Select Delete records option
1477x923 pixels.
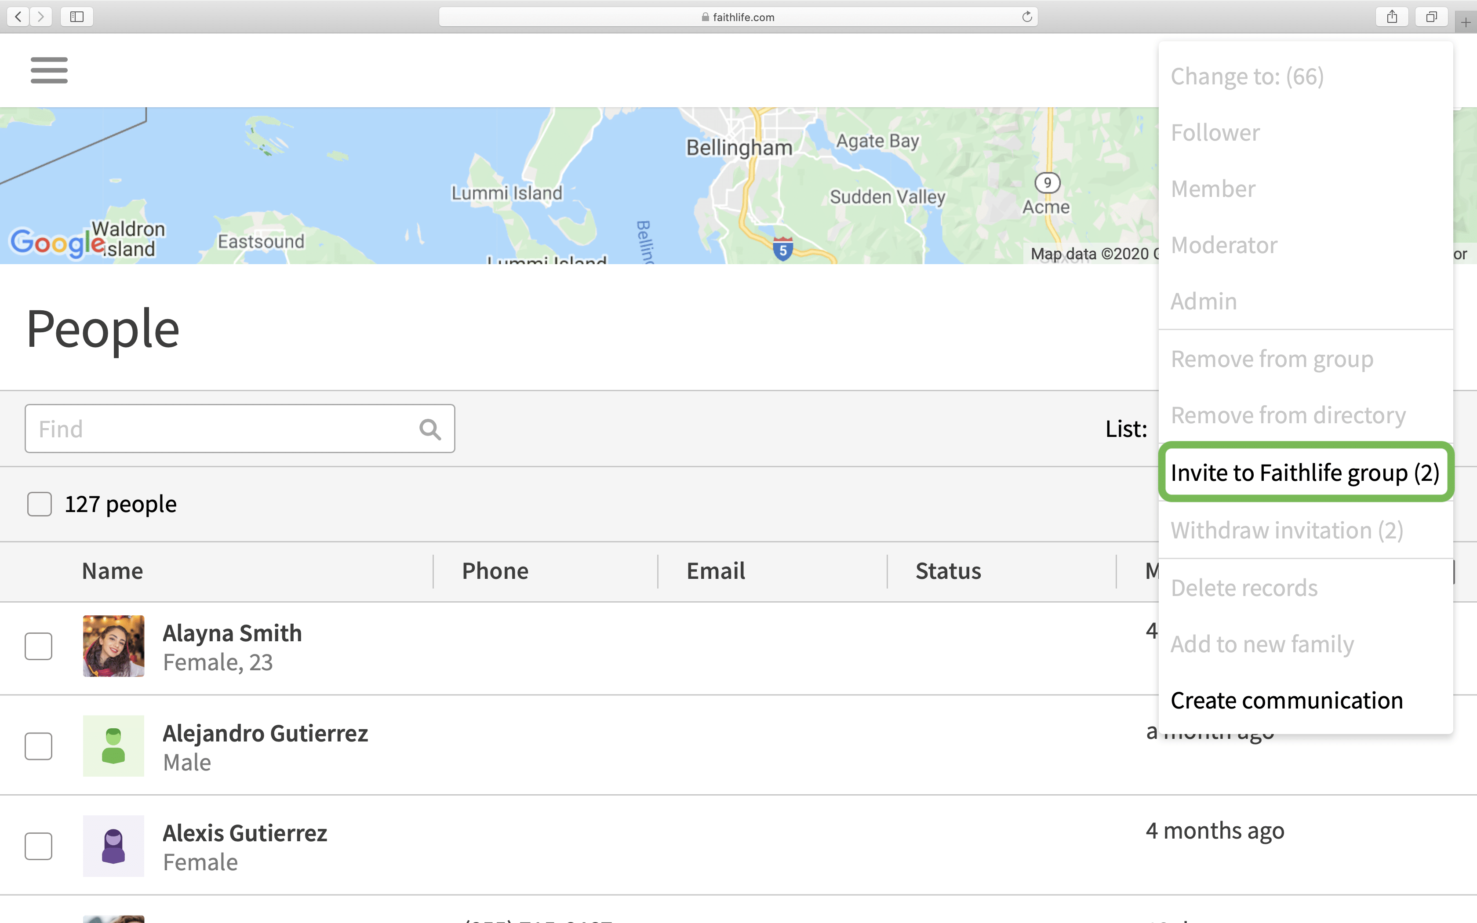(1306, 588)
